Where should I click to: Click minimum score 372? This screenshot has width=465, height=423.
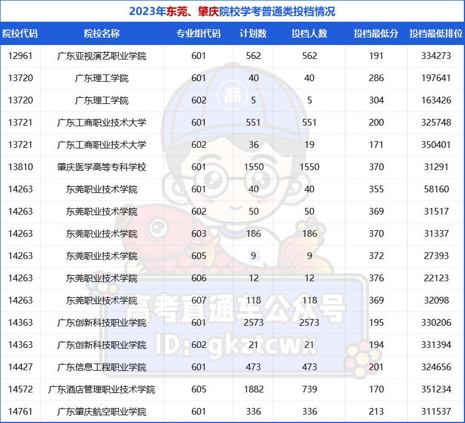376,256
